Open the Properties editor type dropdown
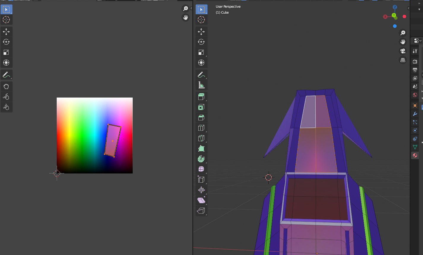This screenshot has height=255, width=423. coord(417,41)
